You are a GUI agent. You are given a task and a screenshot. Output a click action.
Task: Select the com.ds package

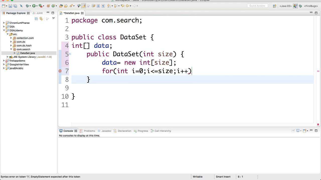coord(21,42)
